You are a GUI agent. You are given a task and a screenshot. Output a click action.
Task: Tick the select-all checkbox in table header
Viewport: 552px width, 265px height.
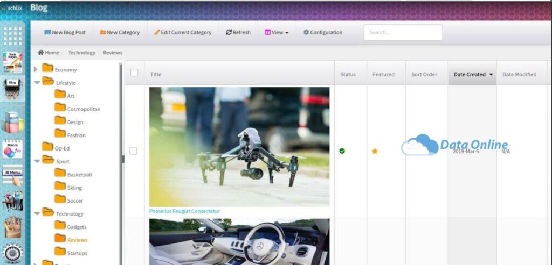click(134, 73)
